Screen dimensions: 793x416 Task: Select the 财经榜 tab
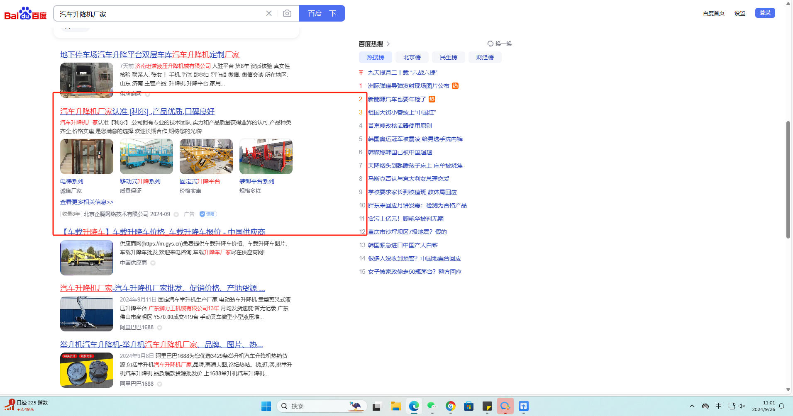485,57
